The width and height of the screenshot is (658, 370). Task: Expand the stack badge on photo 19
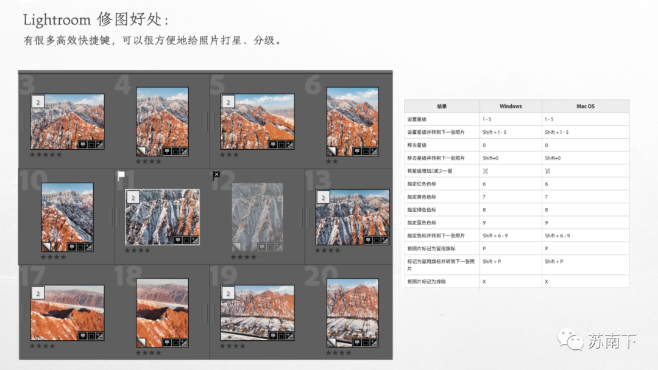(x=228, y=293)
